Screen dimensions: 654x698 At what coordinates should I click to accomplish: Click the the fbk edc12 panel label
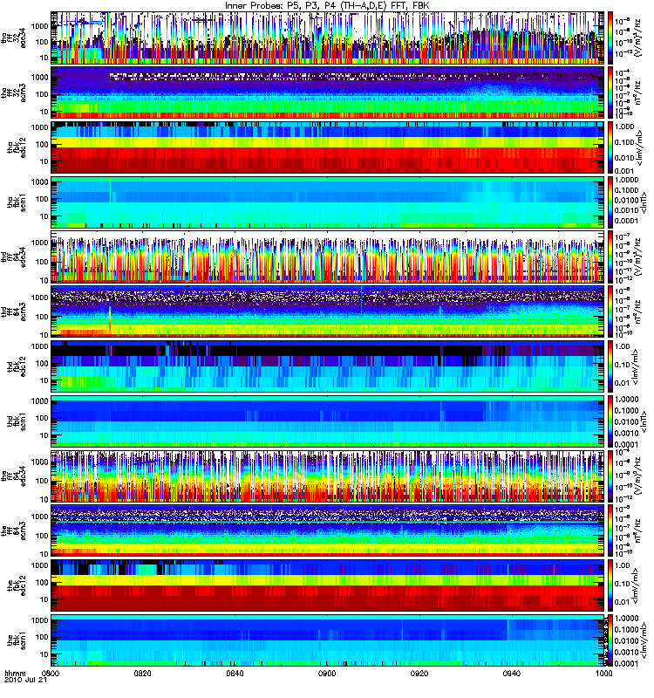click(17, 585)
